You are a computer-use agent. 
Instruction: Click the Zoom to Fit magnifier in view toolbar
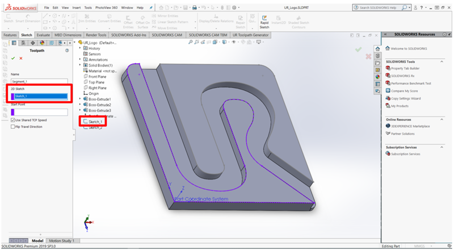click(x=190, y=42)
